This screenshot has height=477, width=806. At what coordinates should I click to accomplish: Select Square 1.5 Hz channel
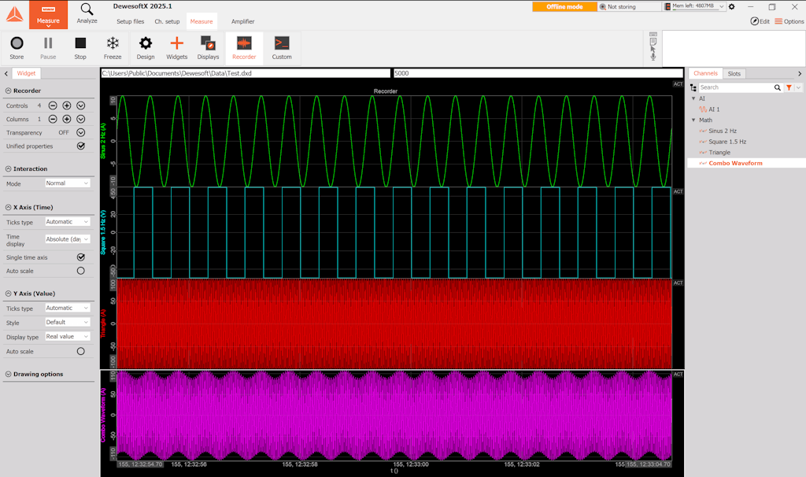(x=727, y=142)
